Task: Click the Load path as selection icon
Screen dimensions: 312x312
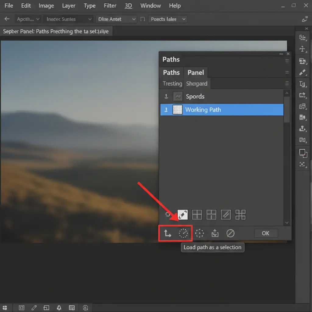Action: point(183,233)
